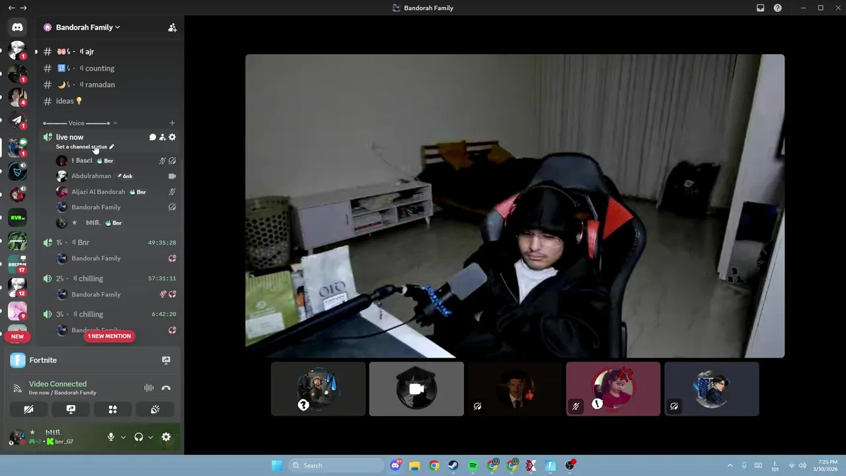Open volume icon in system tray
Image resolution: width=846 pixels, height=476 pixels.
[x=801, y=465]
